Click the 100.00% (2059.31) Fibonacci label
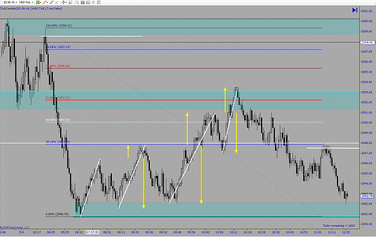This screenshot has height=237, width=376. click(x=59, y=26)
